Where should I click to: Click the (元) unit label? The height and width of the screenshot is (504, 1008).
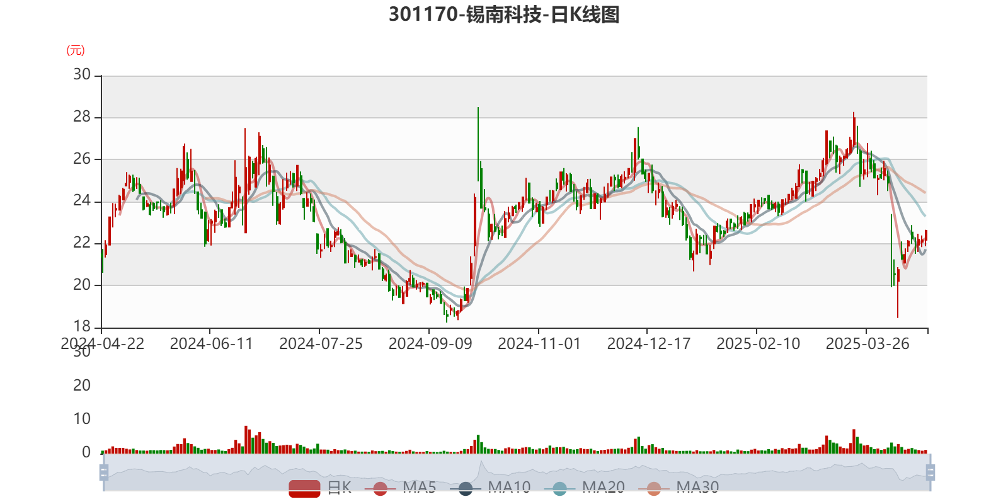tap(76, 50)
